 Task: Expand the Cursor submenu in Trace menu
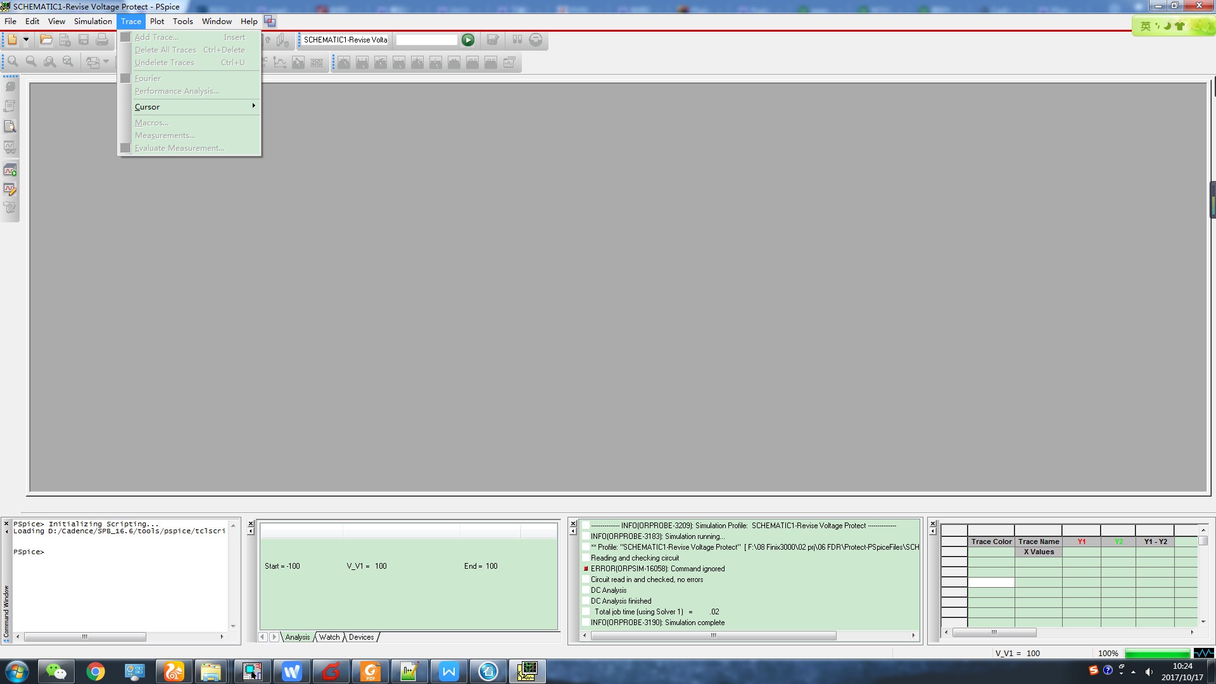(x=189, y=106)
